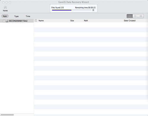Click the drive icon beside SECOND(RAW Files)
This screenshot has width=148, height=116.
[7, 21]
